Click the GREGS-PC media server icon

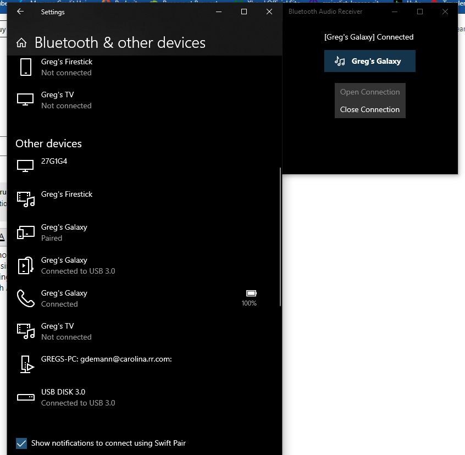click(x=27, y=364)
